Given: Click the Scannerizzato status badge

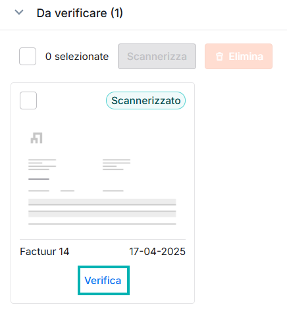Looking at the screenshot, I should (x=145, y=101).
